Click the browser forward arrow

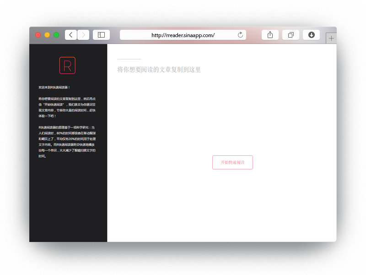pos(83,35)
